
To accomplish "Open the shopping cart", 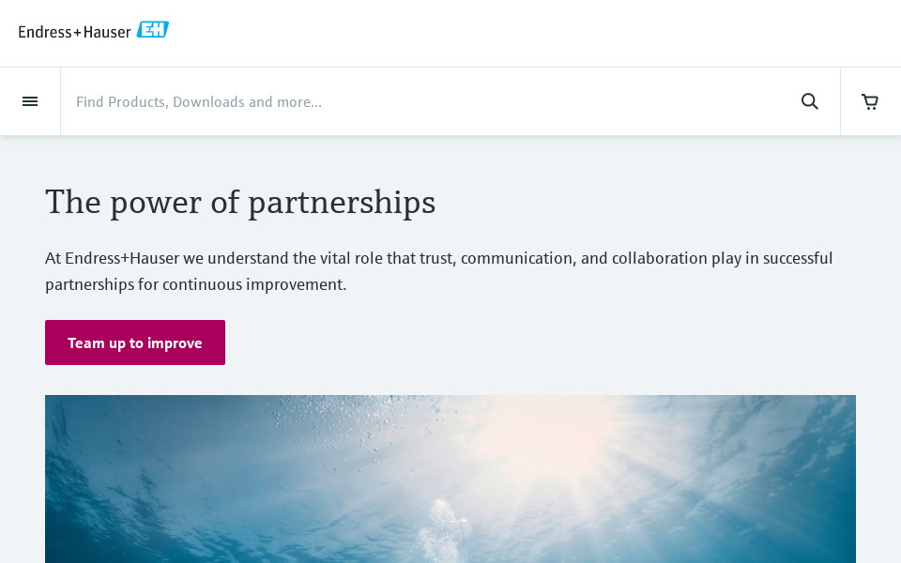I will [870, 101].
